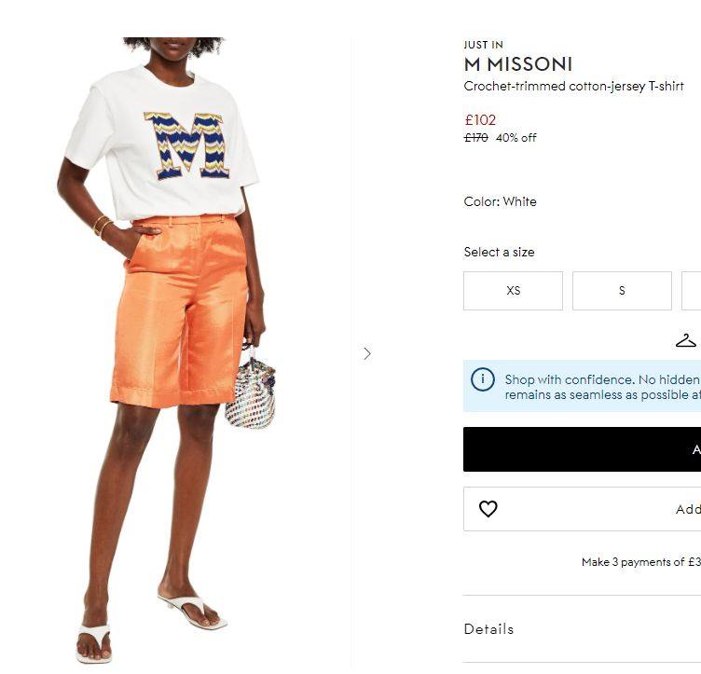The image size is (701, 674).
Task: Open the 'Make 3 payments' installment info
Action: (x=641, y=562)
